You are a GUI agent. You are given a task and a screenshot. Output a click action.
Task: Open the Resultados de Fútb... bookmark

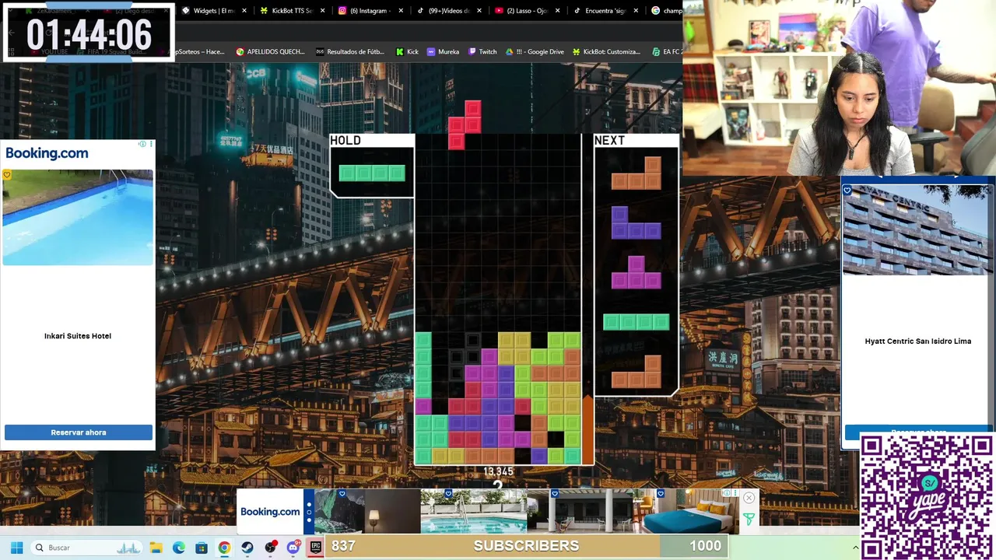pyautogui.click(x=350, y=52)
